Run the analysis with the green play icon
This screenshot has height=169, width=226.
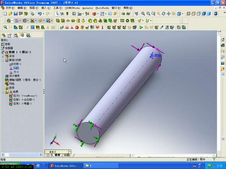pos(141,27)
